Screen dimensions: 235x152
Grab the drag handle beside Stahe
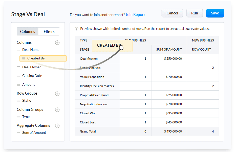pos(18,101)
